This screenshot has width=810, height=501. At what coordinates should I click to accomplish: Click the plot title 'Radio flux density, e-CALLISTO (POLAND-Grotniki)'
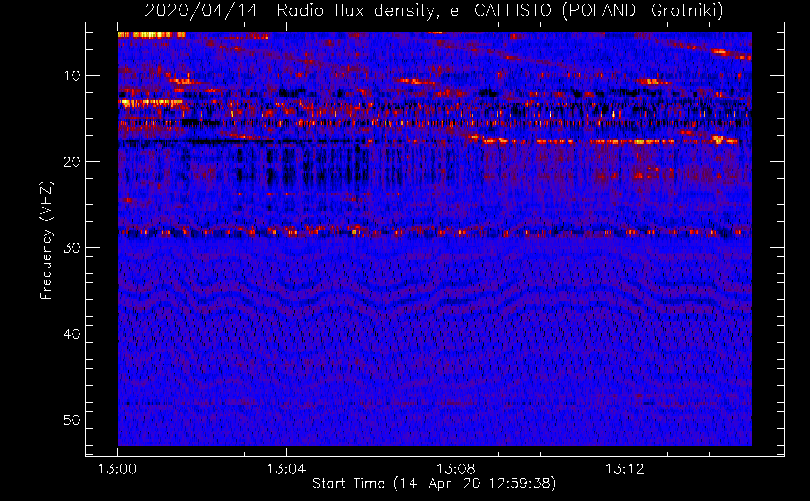[x=500, y=10]
